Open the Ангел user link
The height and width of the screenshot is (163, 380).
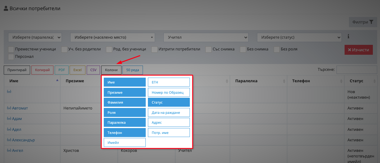[17, 150]
